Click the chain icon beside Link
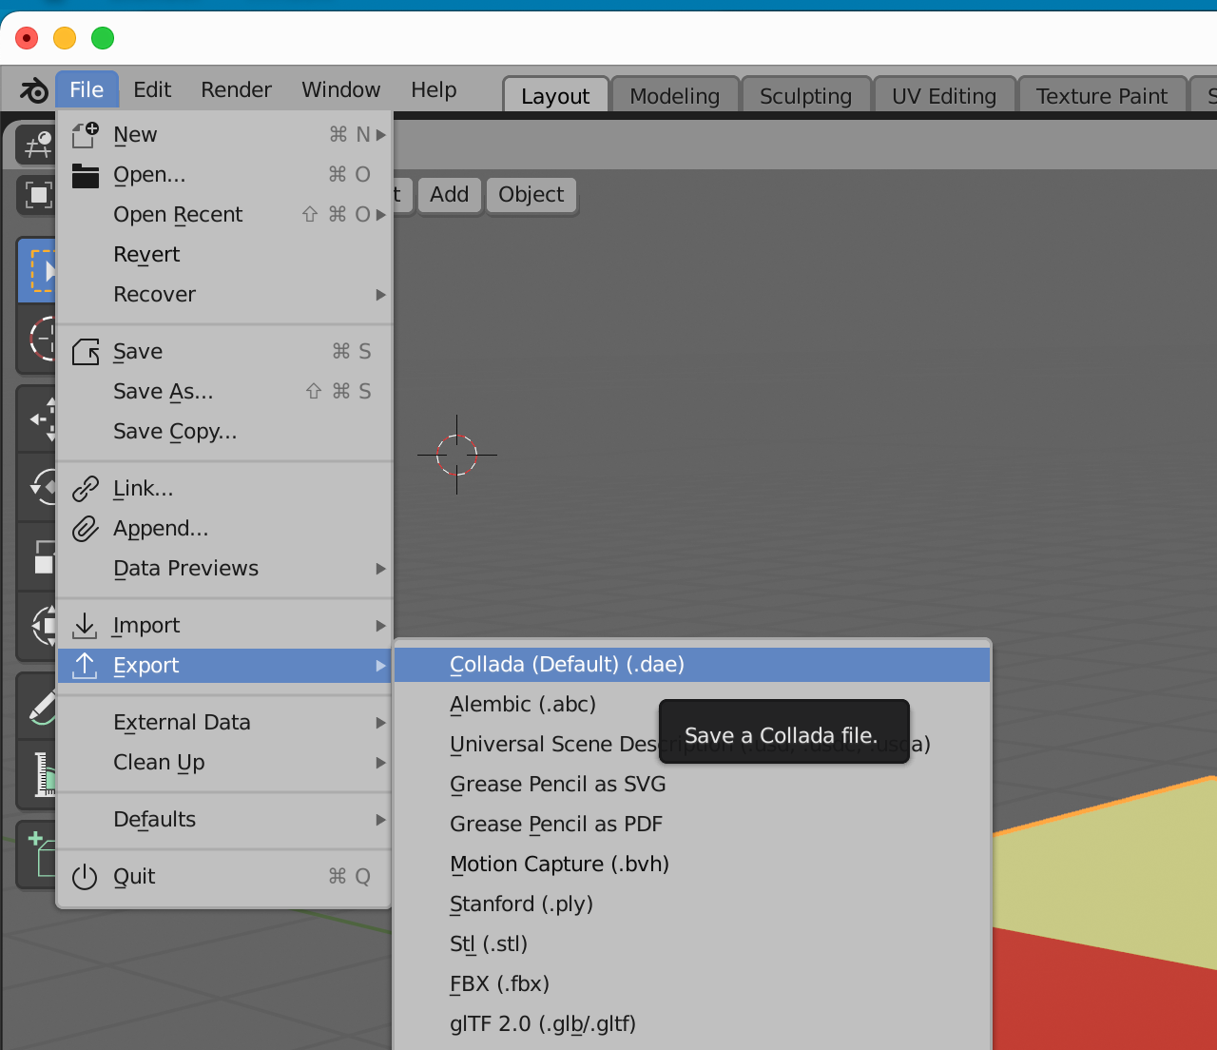 [86, 489]
